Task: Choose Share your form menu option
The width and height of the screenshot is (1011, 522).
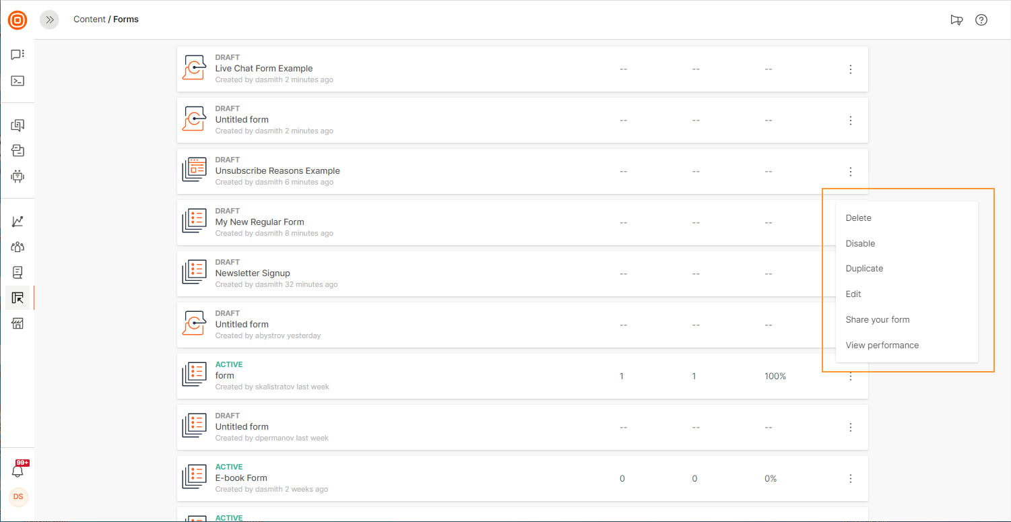Action: 877,320
